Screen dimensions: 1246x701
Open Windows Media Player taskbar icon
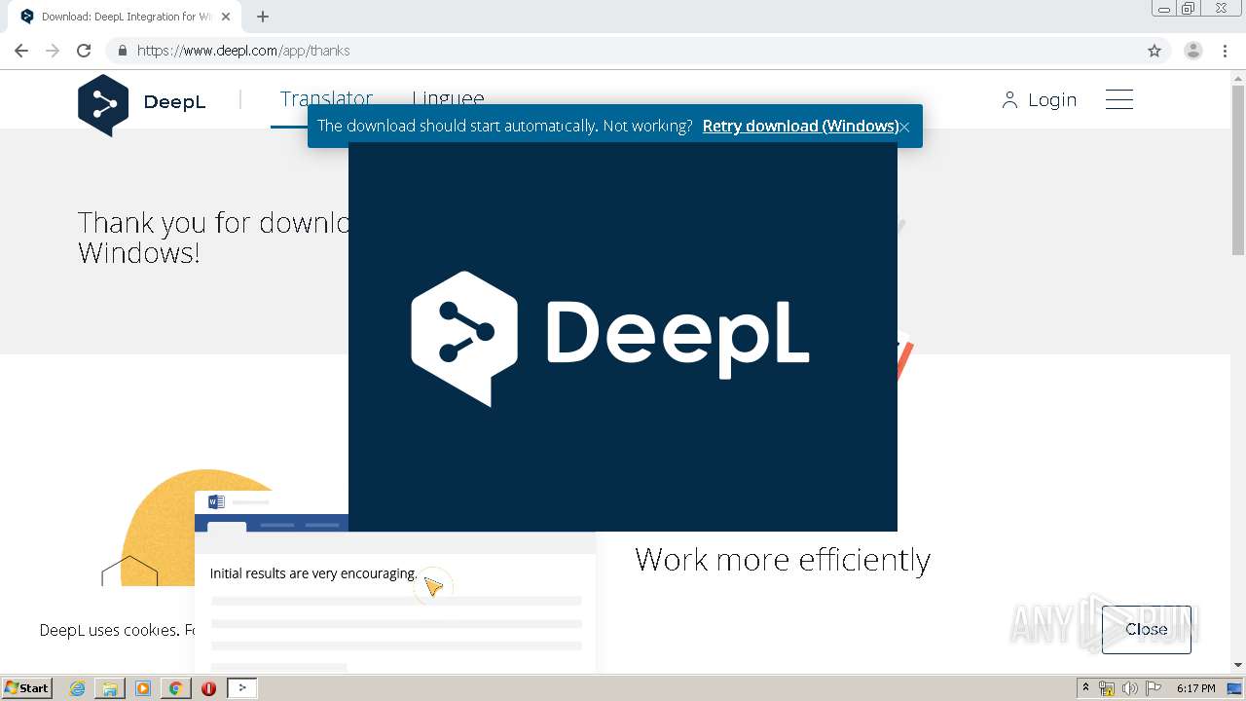pyautogui.click(x=143, y=688)
